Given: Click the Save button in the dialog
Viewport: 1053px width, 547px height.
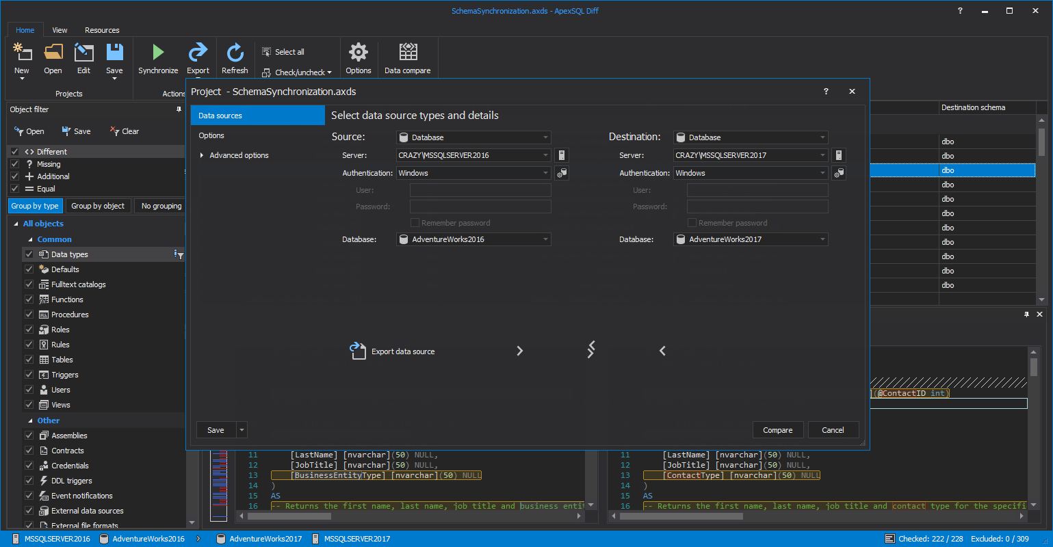Looking at the screenshot, I should (216, 430).
